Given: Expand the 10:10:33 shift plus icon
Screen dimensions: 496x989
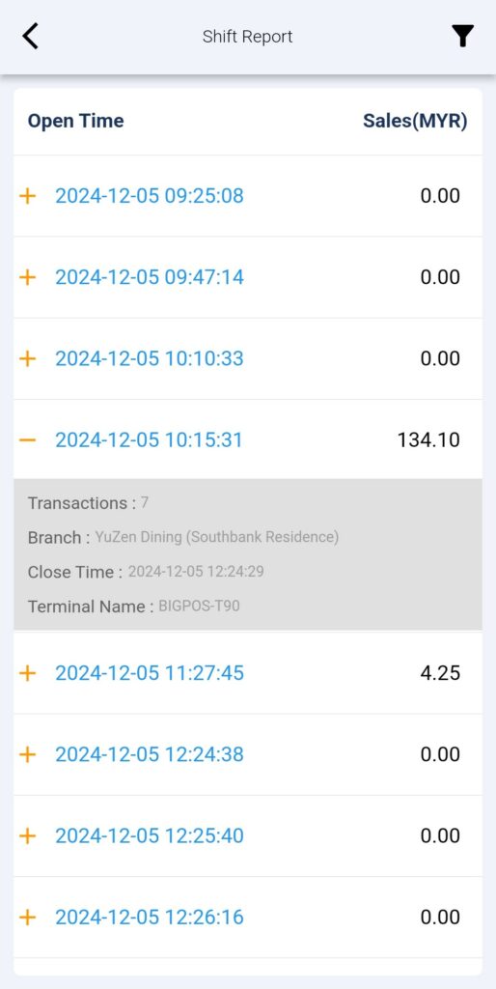Looking at the screenshot, I should coord(27,358).
